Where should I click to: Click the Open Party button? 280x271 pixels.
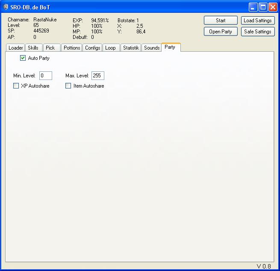[x=221, y=32]
